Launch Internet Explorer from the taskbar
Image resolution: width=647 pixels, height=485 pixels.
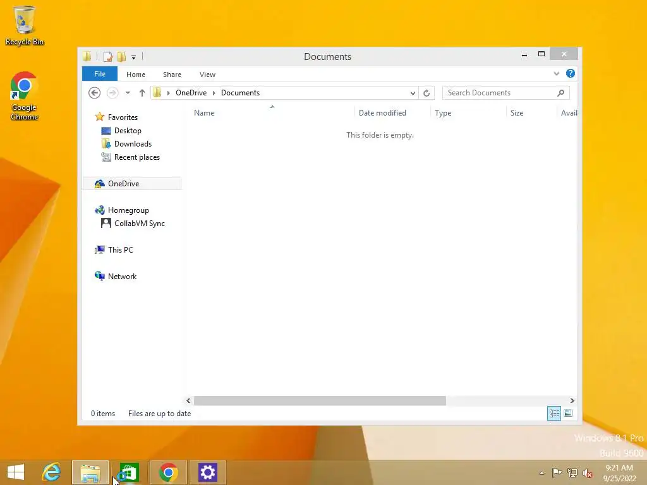point(51,472)
